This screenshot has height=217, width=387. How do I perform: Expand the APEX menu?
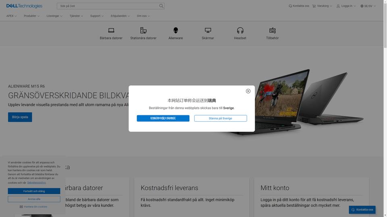click(x=12, y=16)
